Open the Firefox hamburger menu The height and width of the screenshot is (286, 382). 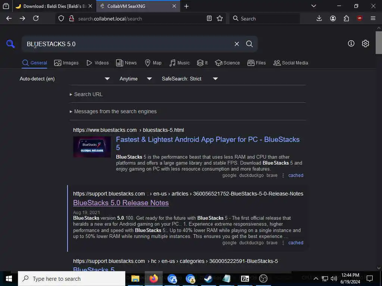point(373,19)
